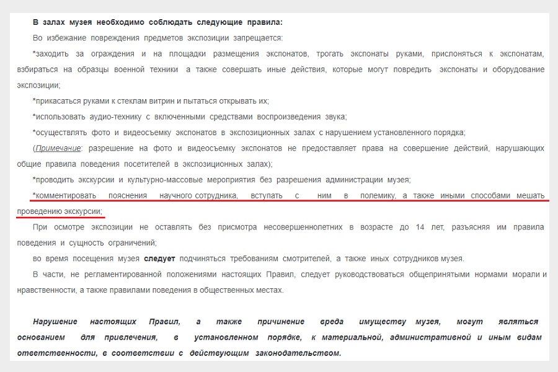Click the bold word "следует"
Screen dimensions: 558x372
click(x=160, y=259)
